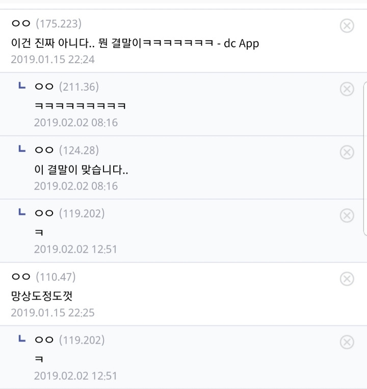Click the vertical scrollbar on the right edge
This screenshot has height=389, width=367.
tap(365, 159)
